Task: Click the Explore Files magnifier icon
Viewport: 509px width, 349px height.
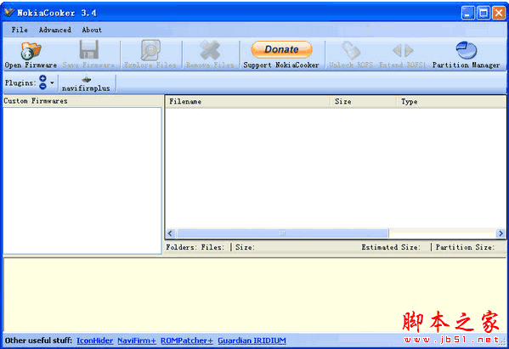Action: pos(150,50)
